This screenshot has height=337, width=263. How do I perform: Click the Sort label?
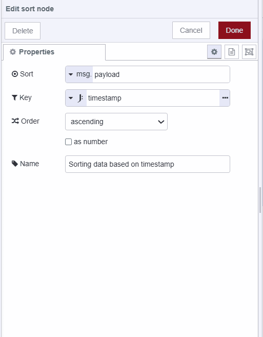click(x=27, y=74)
